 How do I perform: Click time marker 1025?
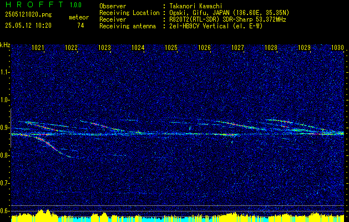click(x=171, y=48)
